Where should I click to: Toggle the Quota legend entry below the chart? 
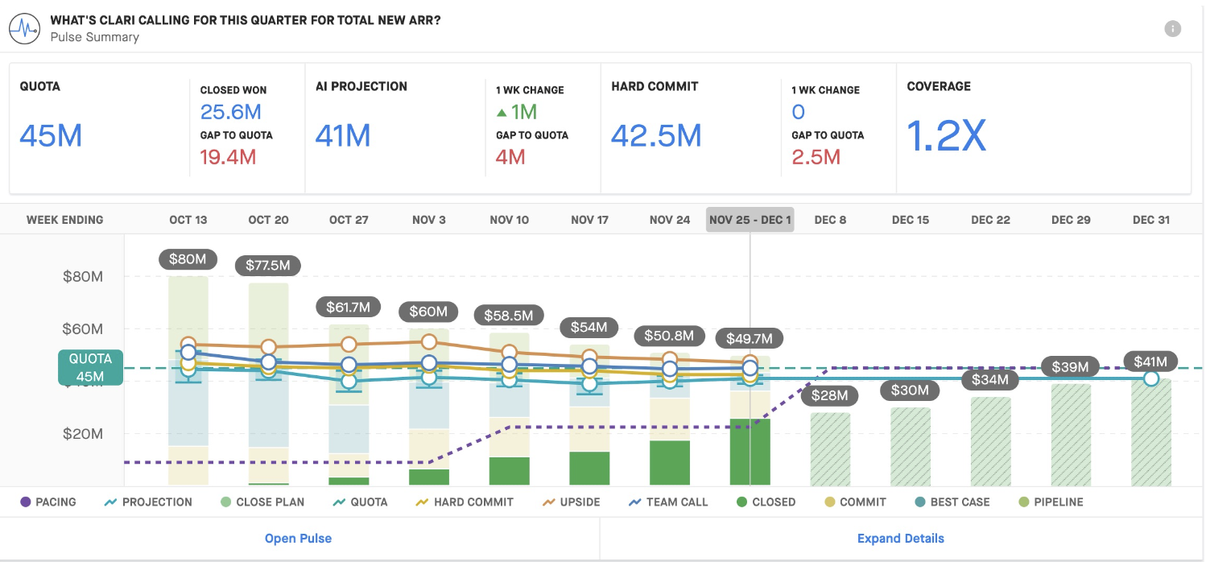click(360, 502)
